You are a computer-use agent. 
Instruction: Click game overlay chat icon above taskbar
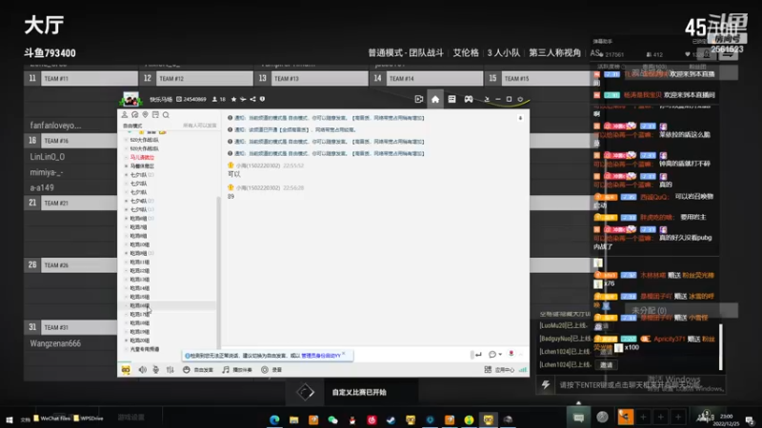[x=578, y=418]
